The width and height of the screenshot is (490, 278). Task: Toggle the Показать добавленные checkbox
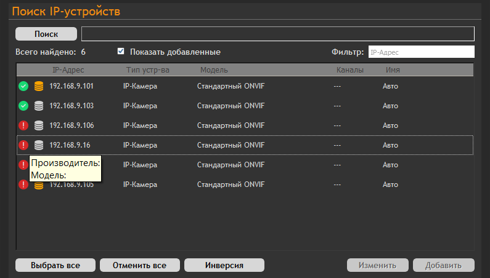[x=121, y=52]
